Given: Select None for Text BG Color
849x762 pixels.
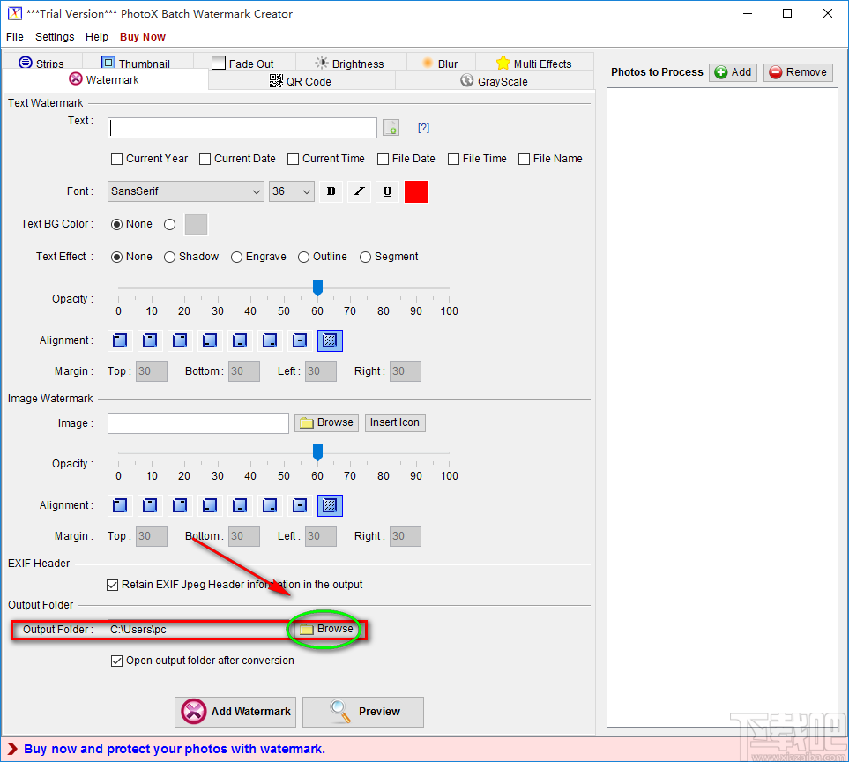Looking at the screenshot, I should pyautogui.click(x=116, y=224).
